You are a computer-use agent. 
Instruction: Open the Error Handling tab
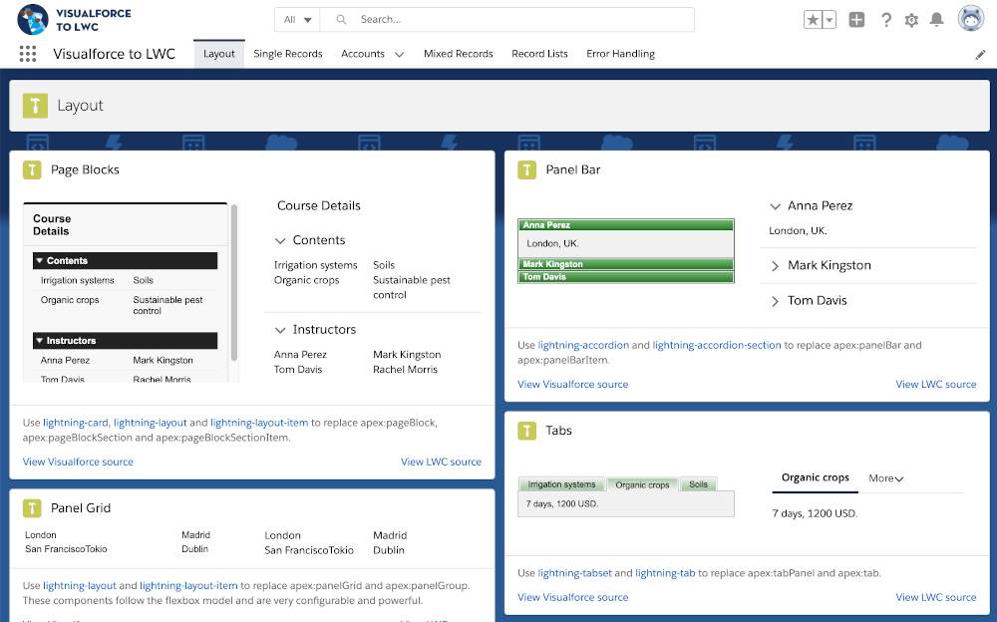point(620,54)
